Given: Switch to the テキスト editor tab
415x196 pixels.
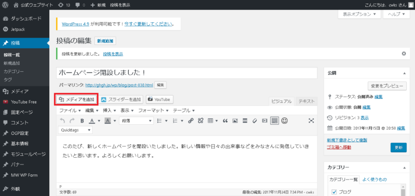Looking at the screenshot, I should (x=307, y=101).
